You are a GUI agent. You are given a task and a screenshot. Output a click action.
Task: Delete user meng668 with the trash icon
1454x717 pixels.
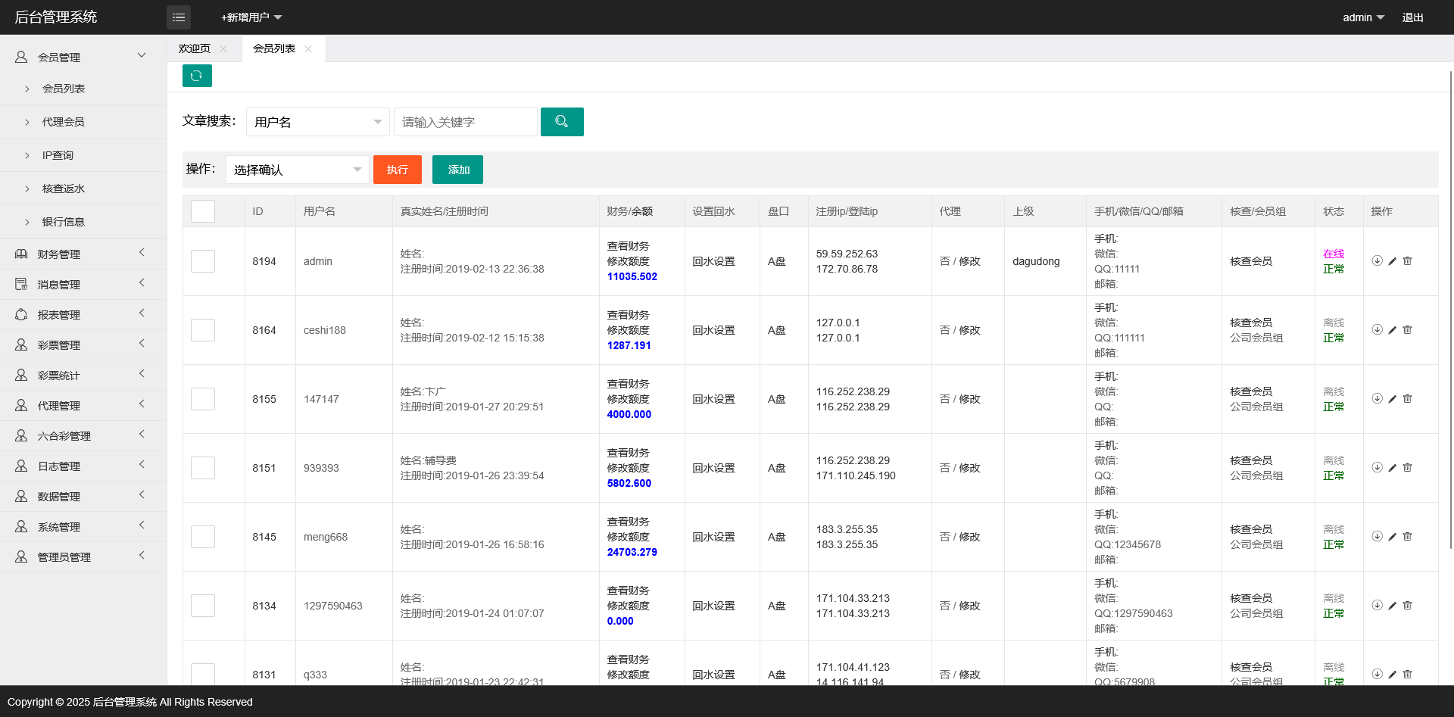[x=1407, y=537]
